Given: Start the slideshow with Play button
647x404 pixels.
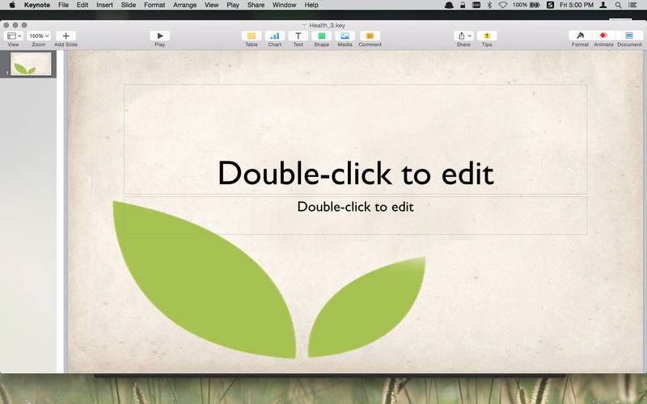Looking at the screenshot, I should pos(159,36).
